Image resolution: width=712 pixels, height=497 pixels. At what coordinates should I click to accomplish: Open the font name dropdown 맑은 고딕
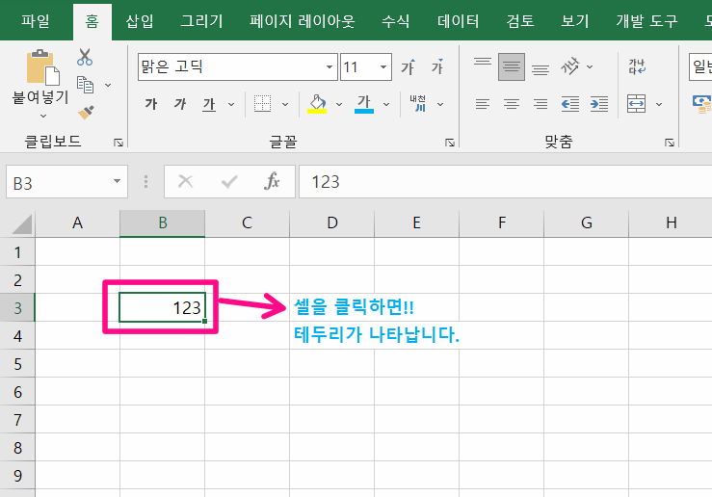330,67
